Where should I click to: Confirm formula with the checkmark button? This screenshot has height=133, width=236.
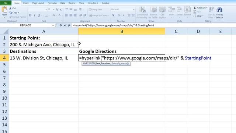pyautogui.click(x=65, y=25)
